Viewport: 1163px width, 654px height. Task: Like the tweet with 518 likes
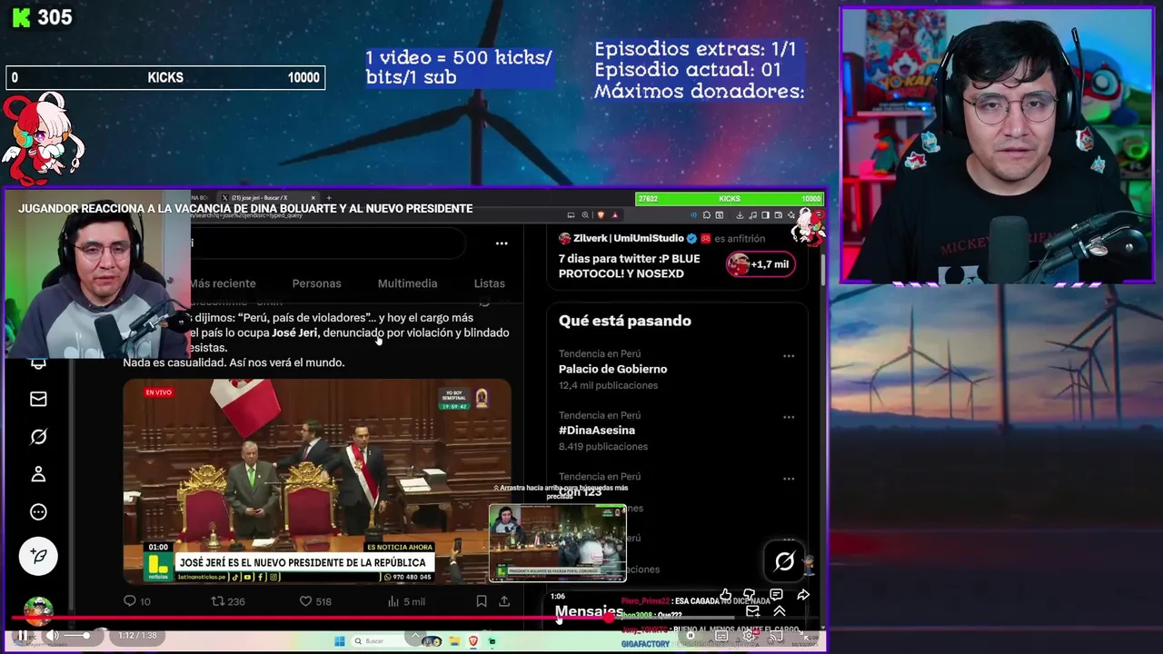pyautogui.click(x=315, y=601)
